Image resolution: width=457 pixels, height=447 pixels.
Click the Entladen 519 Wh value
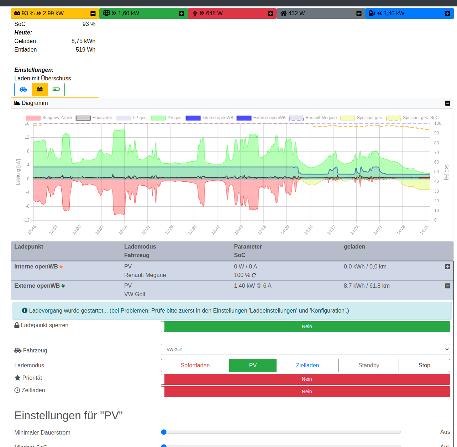[x=85, y=50]
